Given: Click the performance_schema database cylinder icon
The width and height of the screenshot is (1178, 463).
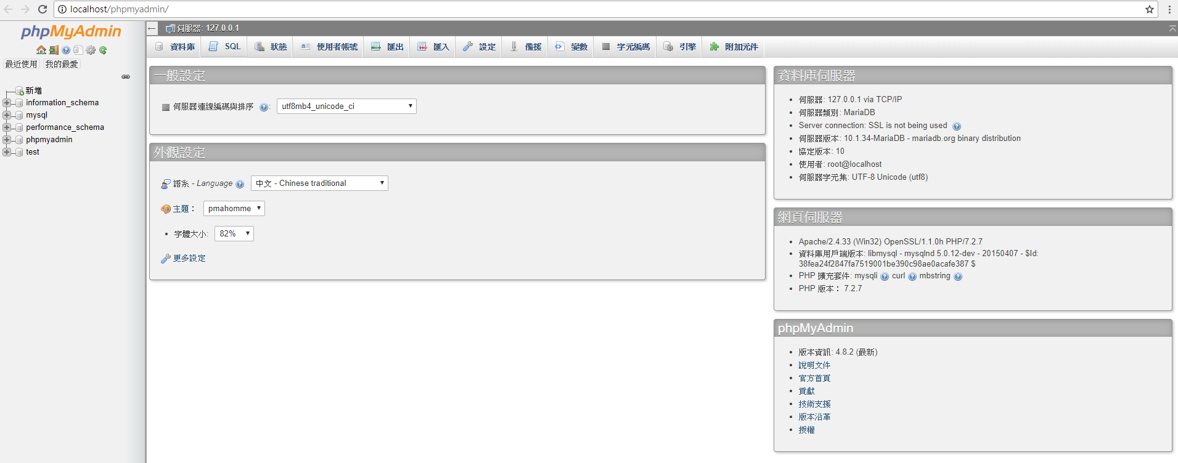Looking at the screenshot, I should 19,127.
